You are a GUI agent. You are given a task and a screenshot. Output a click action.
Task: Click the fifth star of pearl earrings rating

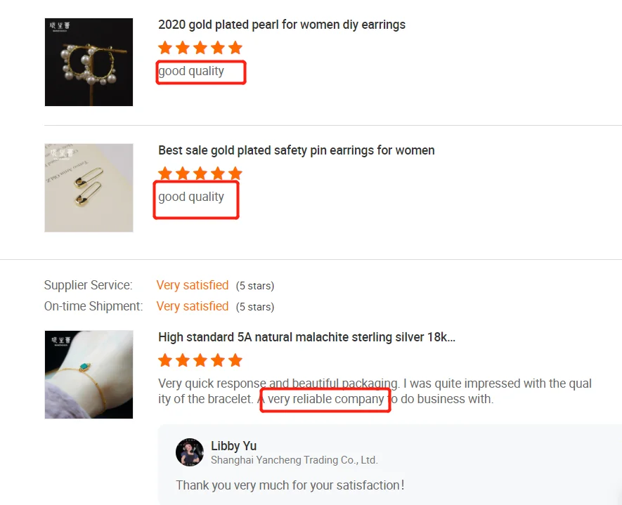(x=235, y=48)
